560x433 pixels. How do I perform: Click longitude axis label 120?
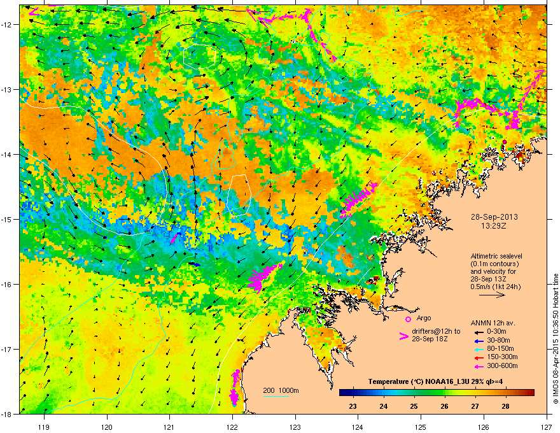107,427
